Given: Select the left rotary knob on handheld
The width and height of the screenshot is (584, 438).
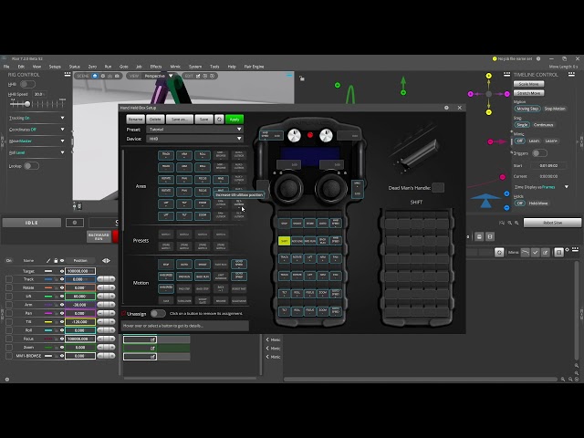Looking at the screenshot, I should coord(294,136).
